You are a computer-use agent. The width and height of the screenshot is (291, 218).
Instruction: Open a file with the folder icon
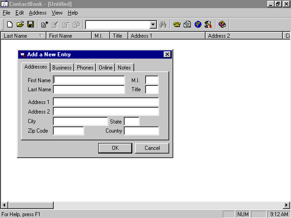click(x=20, y=25)
